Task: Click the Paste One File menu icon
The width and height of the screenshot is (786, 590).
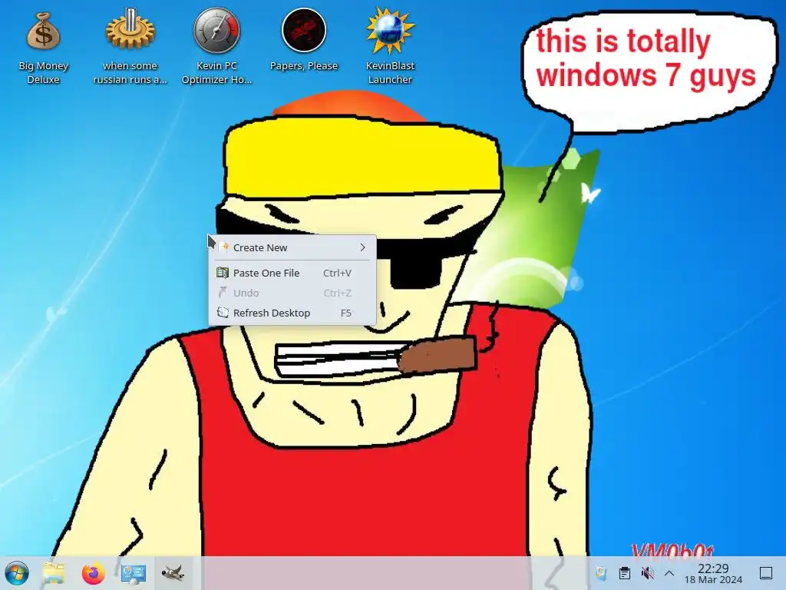Action: pos(223,273)
